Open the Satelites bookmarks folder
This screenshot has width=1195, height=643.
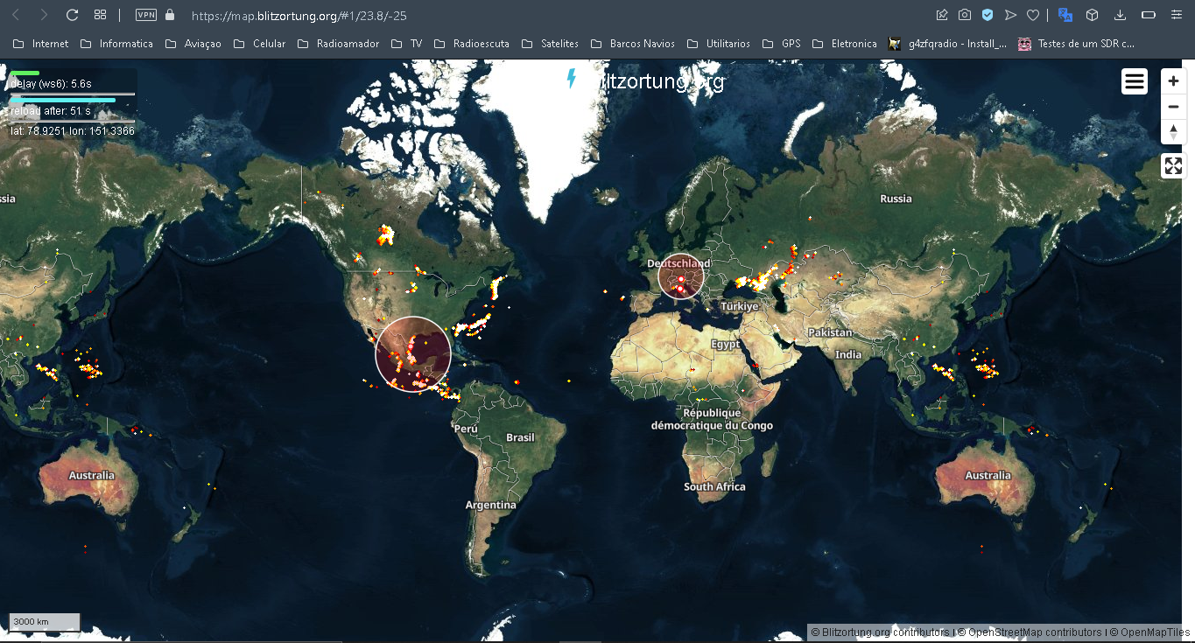click(550, 44)
